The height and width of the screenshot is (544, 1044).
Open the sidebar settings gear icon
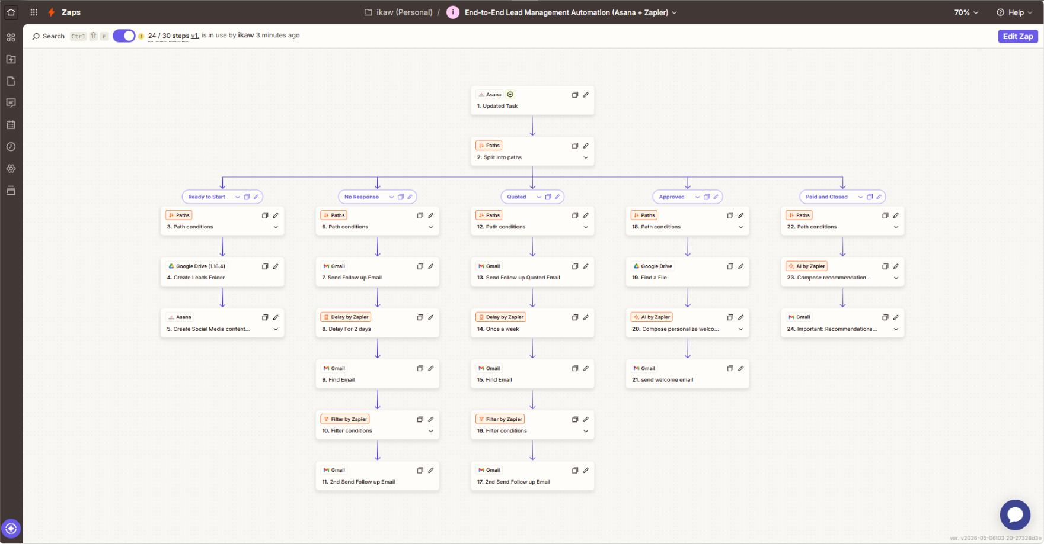[11, 169]
